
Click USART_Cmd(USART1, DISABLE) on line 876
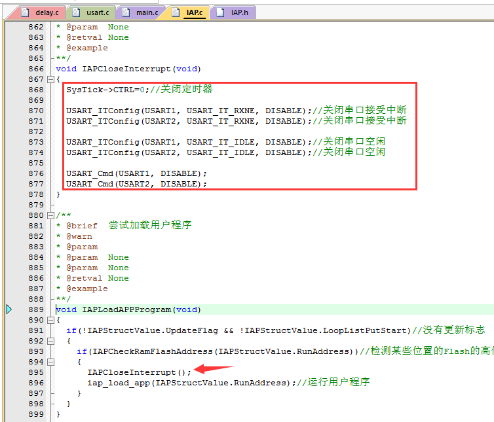click(134, 173)
